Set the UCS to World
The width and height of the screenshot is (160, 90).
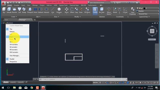[x=115, y=10]
